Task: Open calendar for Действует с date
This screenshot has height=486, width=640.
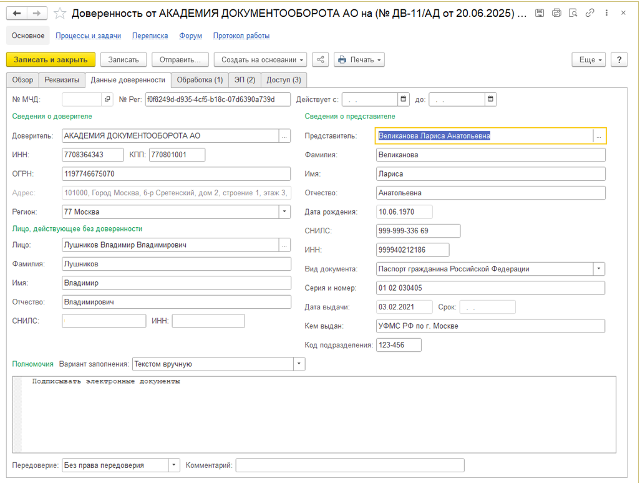Action: pos(403,99)
